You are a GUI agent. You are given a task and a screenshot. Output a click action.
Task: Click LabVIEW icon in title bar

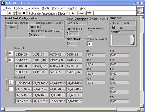[x=3, y=3]
